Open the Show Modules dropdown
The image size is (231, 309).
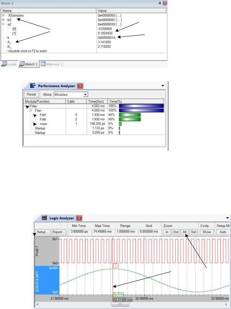tap(85, 94)
